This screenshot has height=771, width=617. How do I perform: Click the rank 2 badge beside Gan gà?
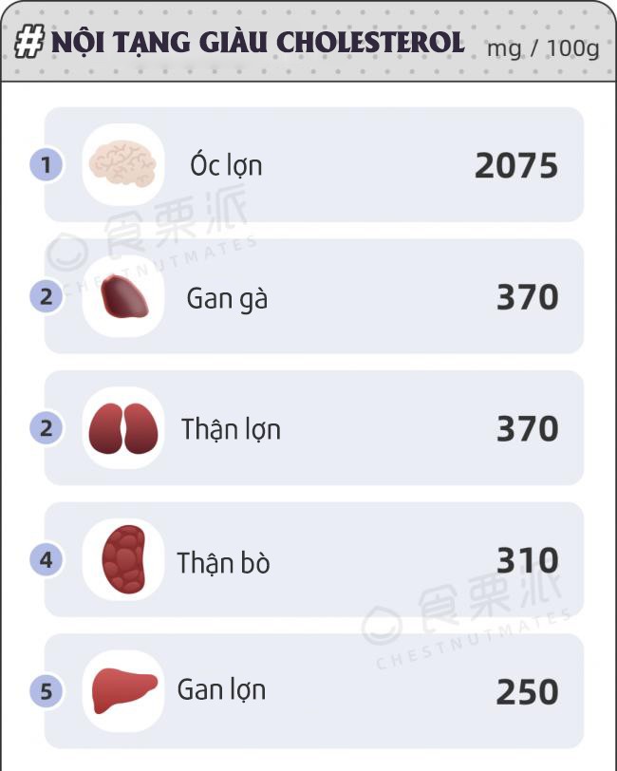click(46, 297)
